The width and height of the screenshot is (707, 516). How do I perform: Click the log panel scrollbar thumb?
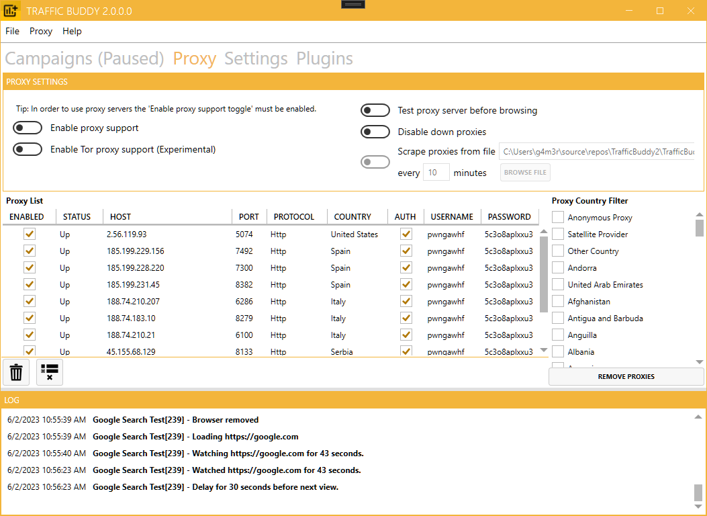(698, 493)
